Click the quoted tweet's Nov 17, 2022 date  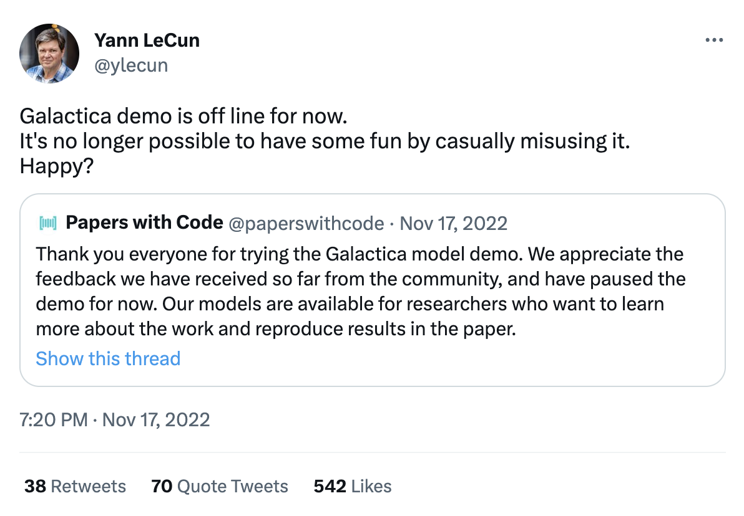(x=454, y=223)
